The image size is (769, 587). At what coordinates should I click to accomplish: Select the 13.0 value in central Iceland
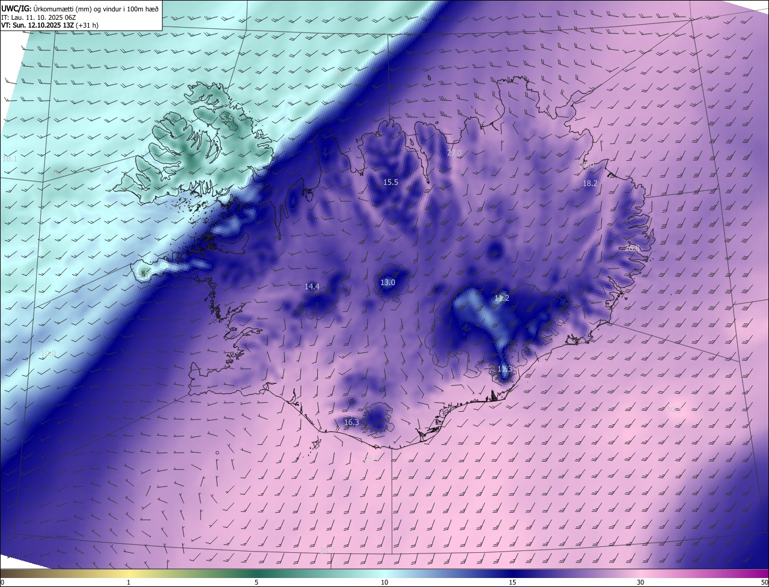coord(388,282)
